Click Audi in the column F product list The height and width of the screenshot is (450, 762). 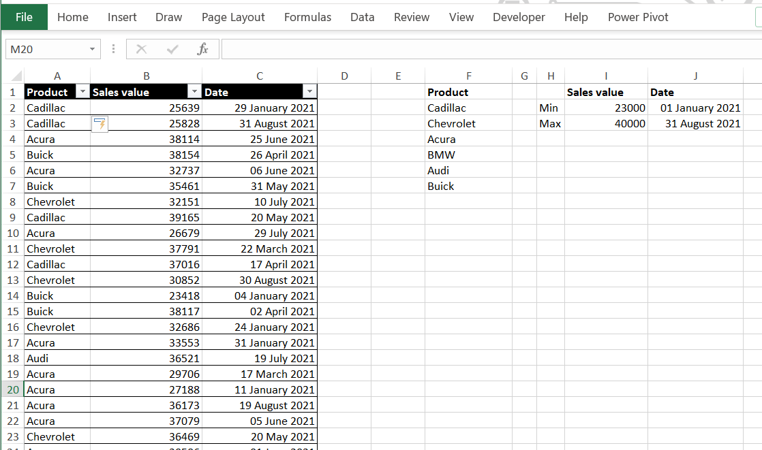pos(468,170)
